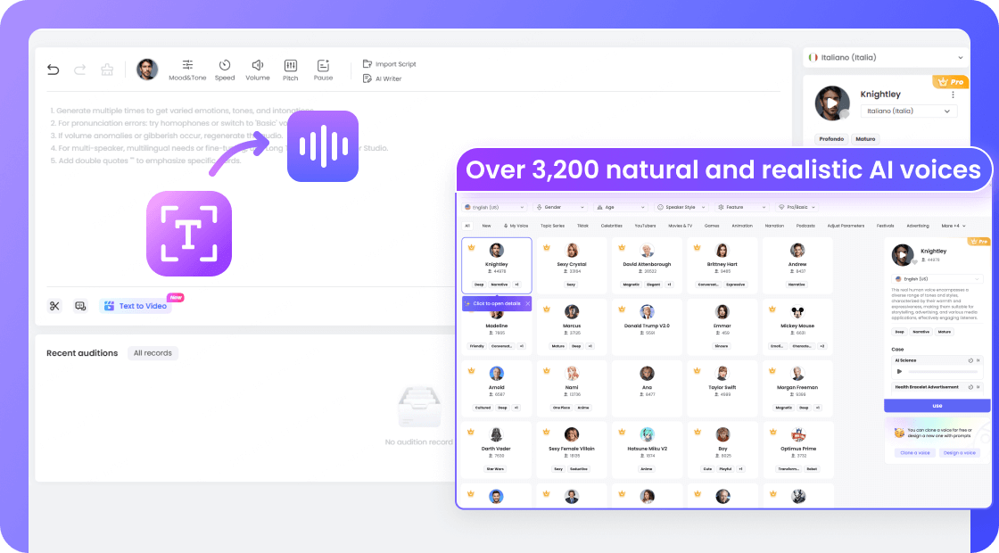Click the clear text broom icon

click(x=107, y=70)
